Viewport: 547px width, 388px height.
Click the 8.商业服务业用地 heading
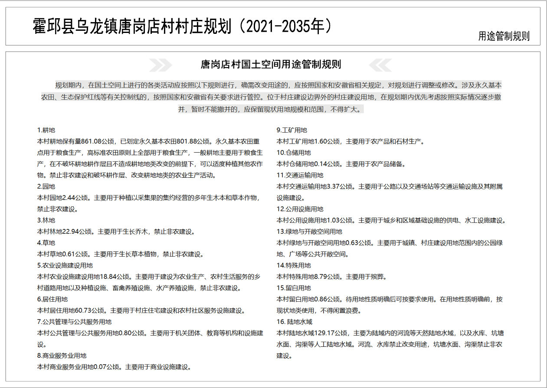62,355
